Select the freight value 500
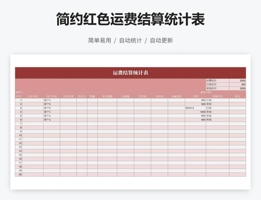This screenshot has height=200, width=261. (195, 104)
